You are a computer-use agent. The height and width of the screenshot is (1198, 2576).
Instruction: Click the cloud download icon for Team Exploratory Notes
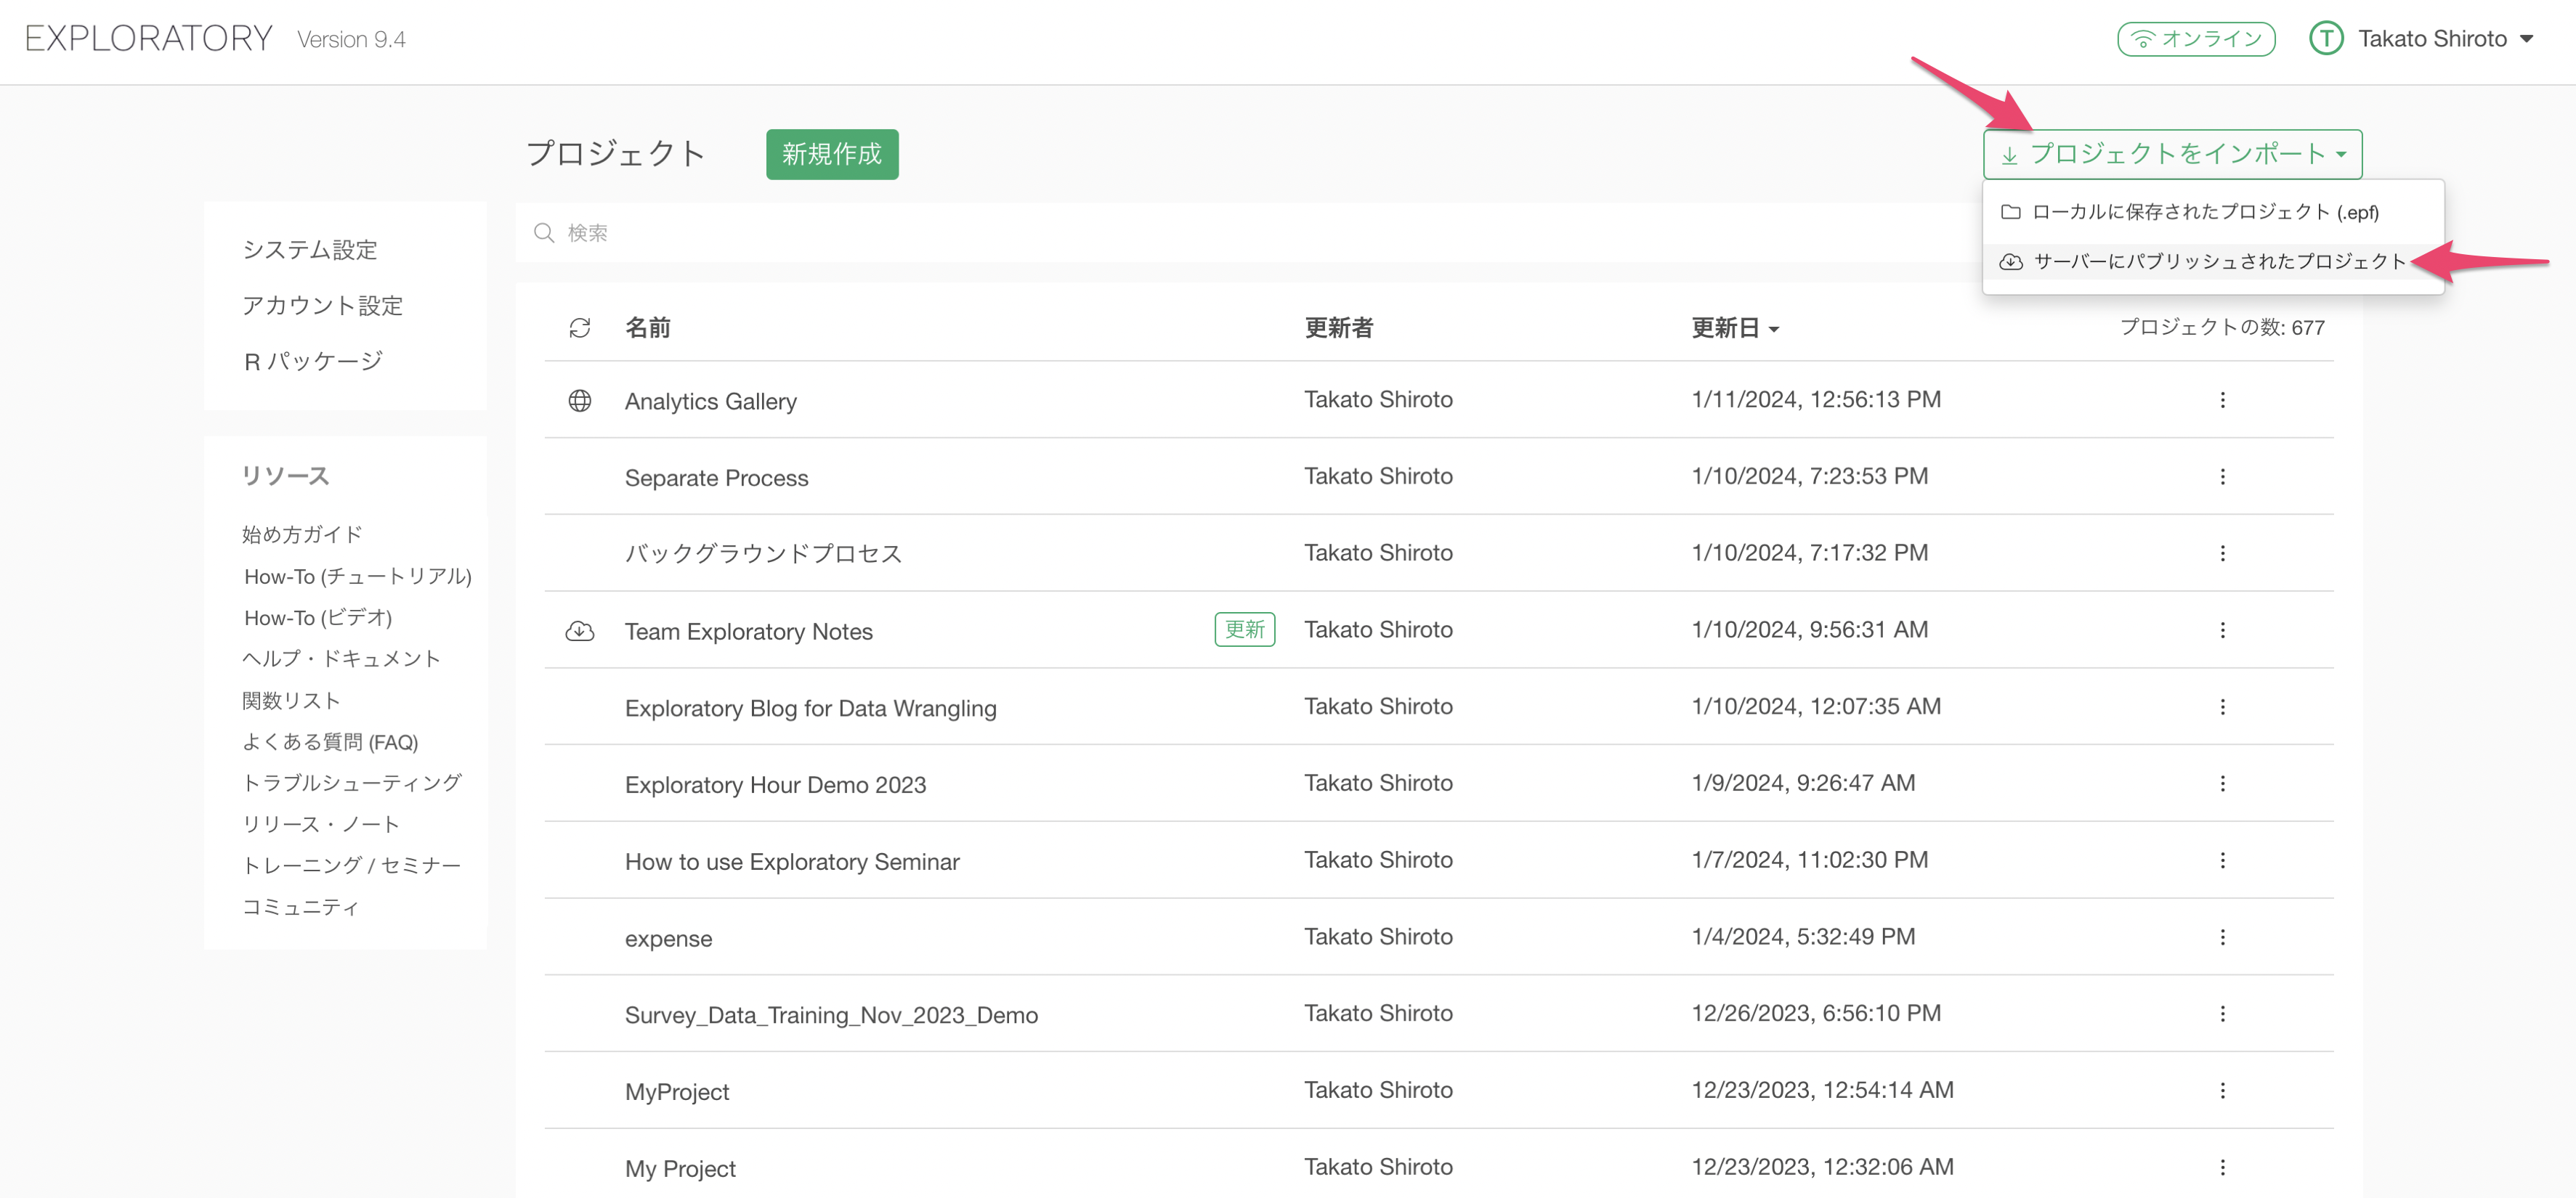[580, 630]
